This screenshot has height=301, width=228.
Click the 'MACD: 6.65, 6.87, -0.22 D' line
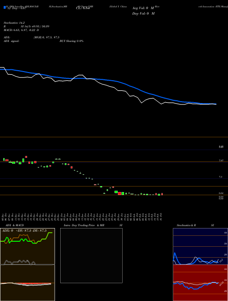click(x=21, y=30)
